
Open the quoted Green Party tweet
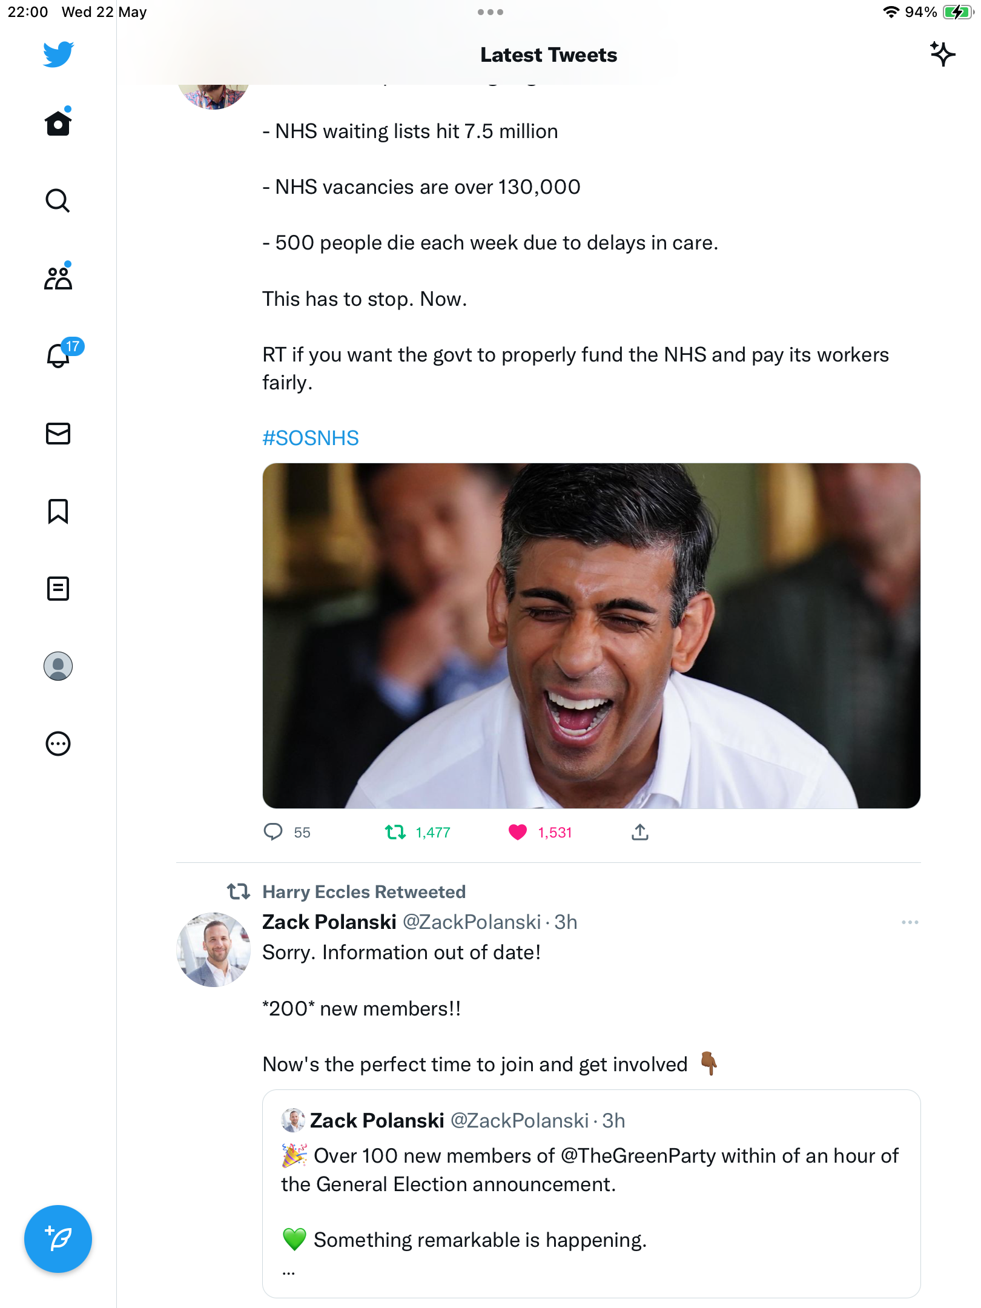pyautogui.click(x=592, y=1194)
